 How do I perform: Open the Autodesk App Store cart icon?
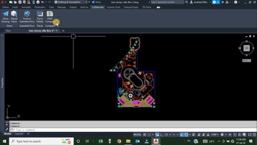coord(222,2)
